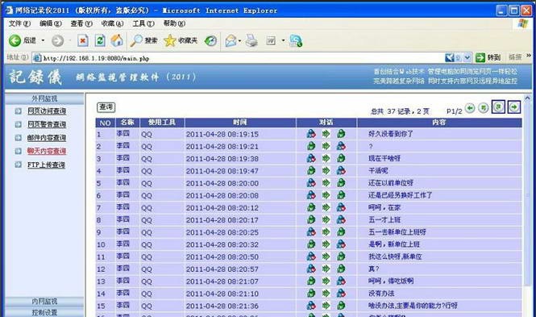Click the IE Forward arrow button
536x317 pixels.
(57, 41)
